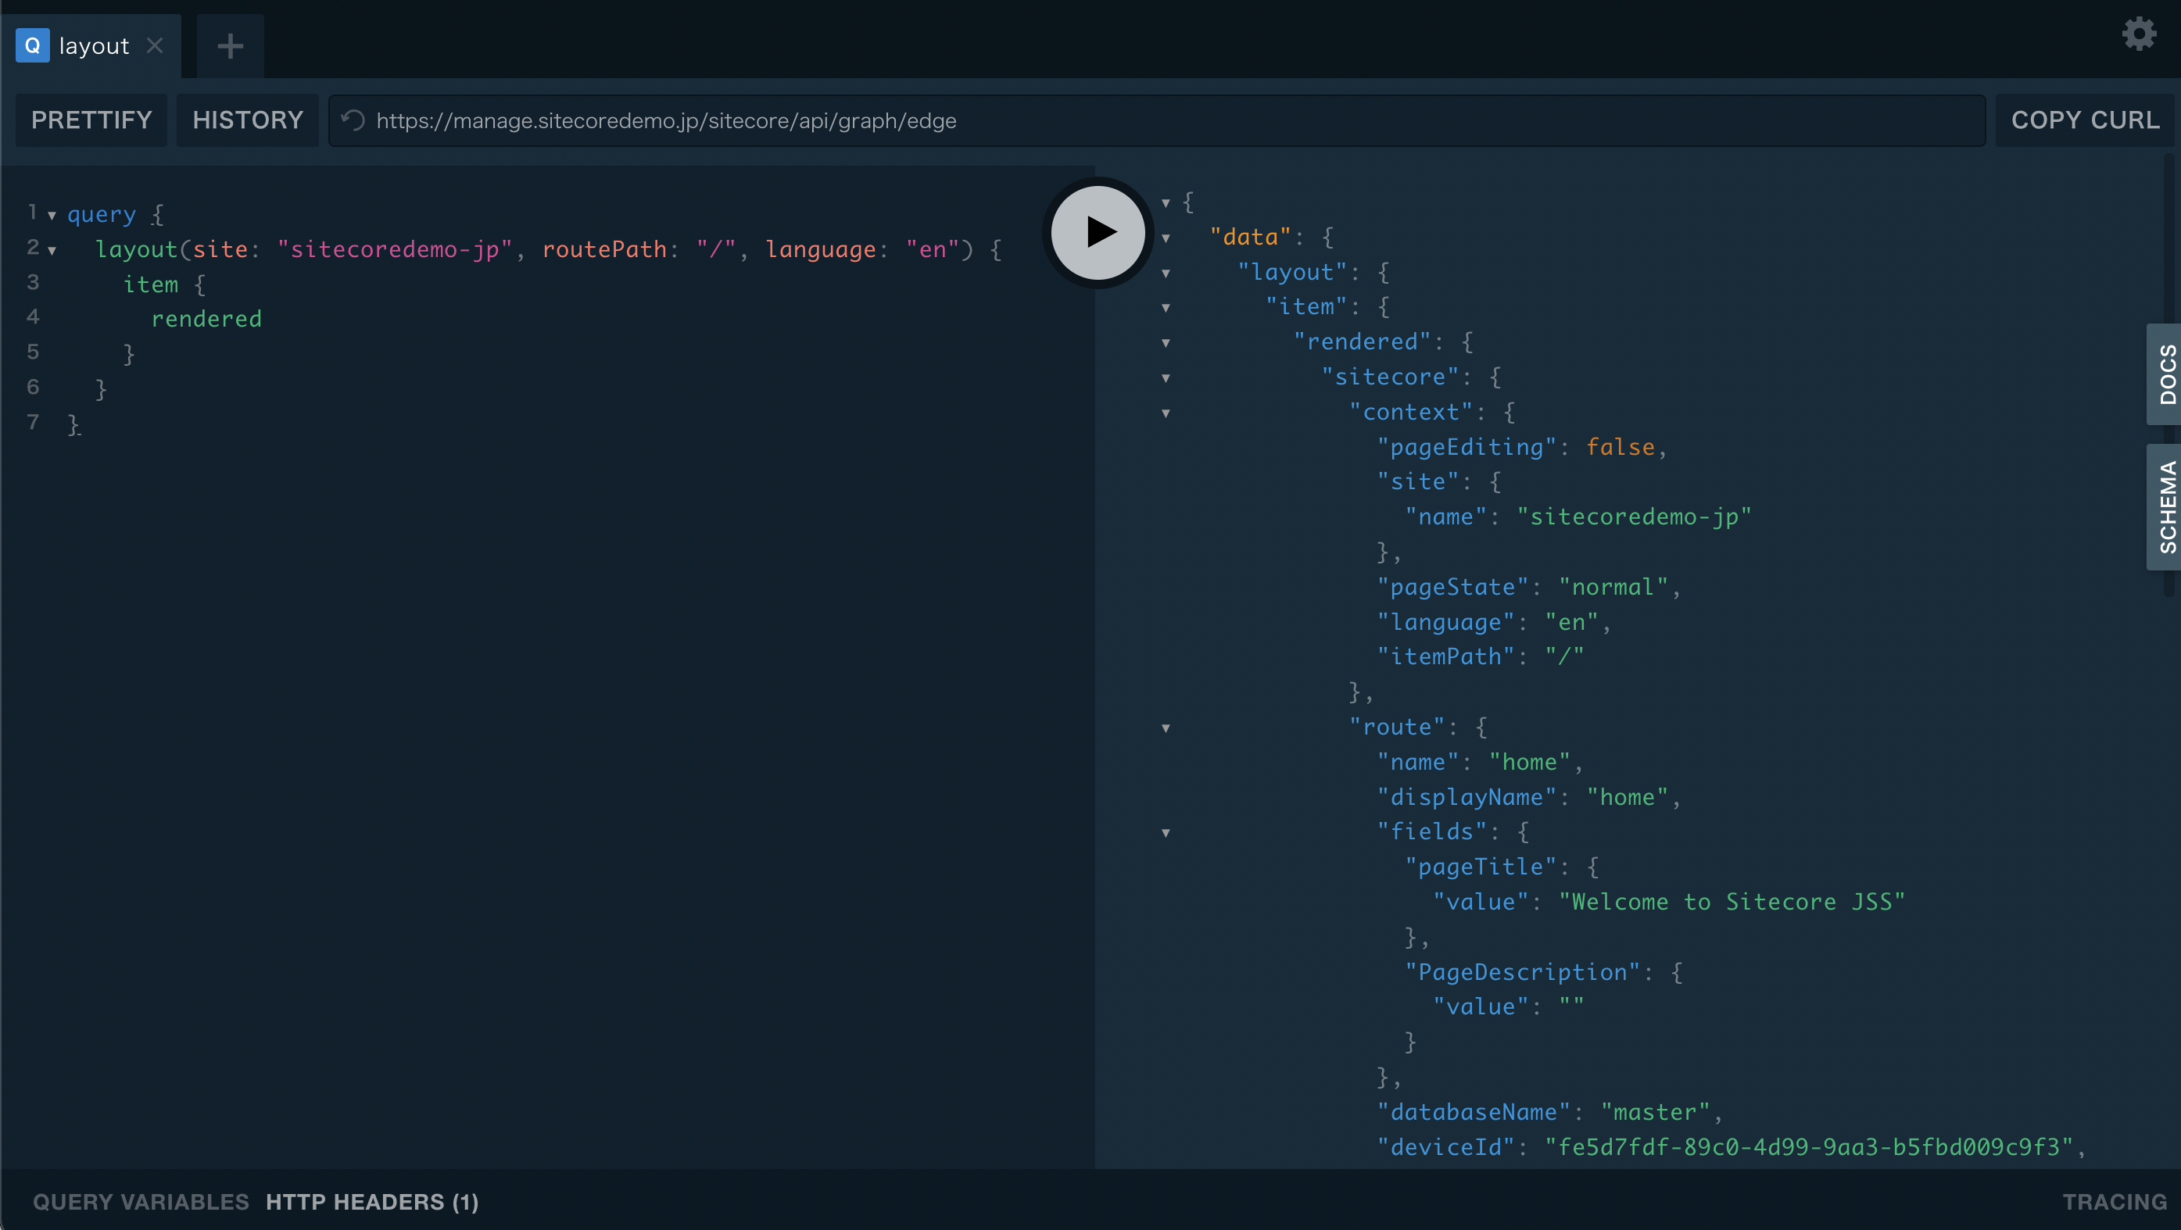The image size is (2181, 1230).
Task: Run the query with the play button
Action: click(x=1098, y=232)
